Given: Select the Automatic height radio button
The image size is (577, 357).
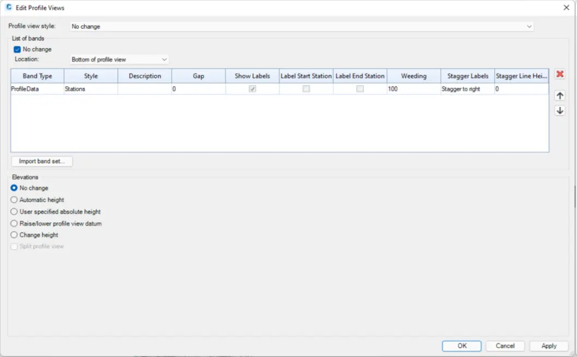Looking at the screenshot, I should tap(14, 200).
